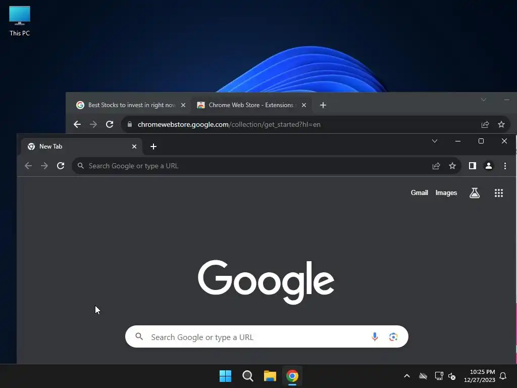
Task: Reload page in Chrome Web Store window
Action: 110,124
